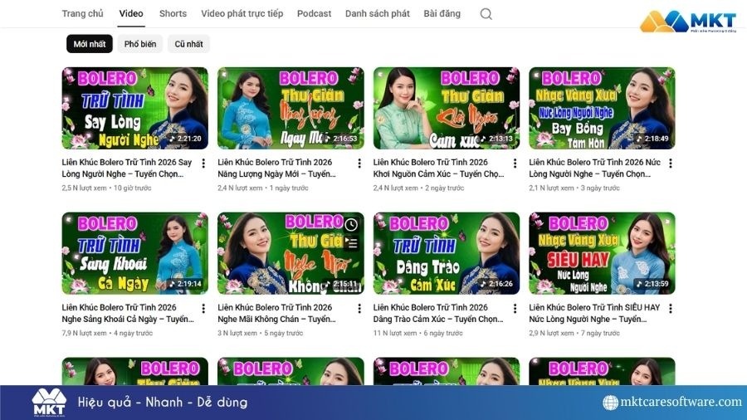Open title link Nghe Mãi Không Chán
Screen dimensions: 747x420
[276, 313]
